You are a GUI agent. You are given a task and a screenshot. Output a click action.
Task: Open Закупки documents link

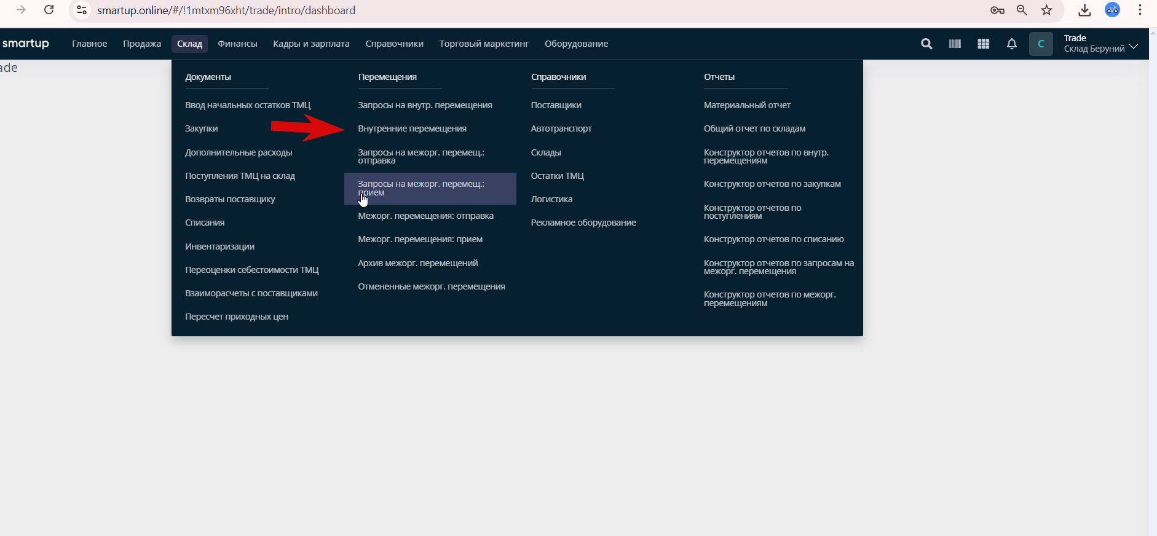[202, 128]
